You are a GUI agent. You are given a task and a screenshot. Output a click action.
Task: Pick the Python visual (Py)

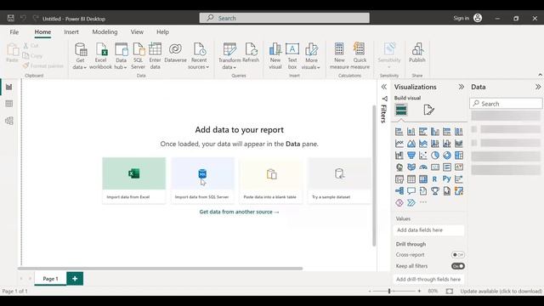click(x=447, y=179)
